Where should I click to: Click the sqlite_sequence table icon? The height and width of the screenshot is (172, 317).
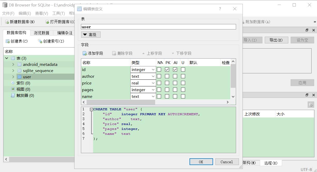19,71
